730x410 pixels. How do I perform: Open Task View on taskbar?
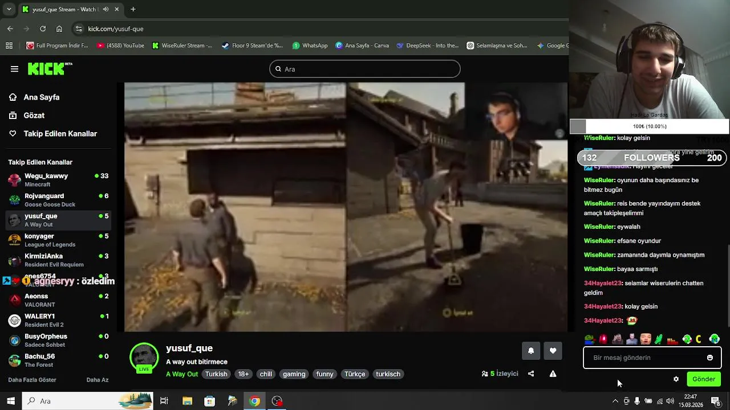164,401
